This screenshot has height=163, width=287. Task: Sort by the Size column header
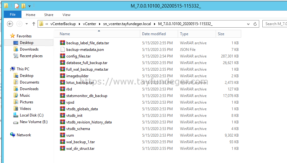pyautogui.click(x=228, y=34)
